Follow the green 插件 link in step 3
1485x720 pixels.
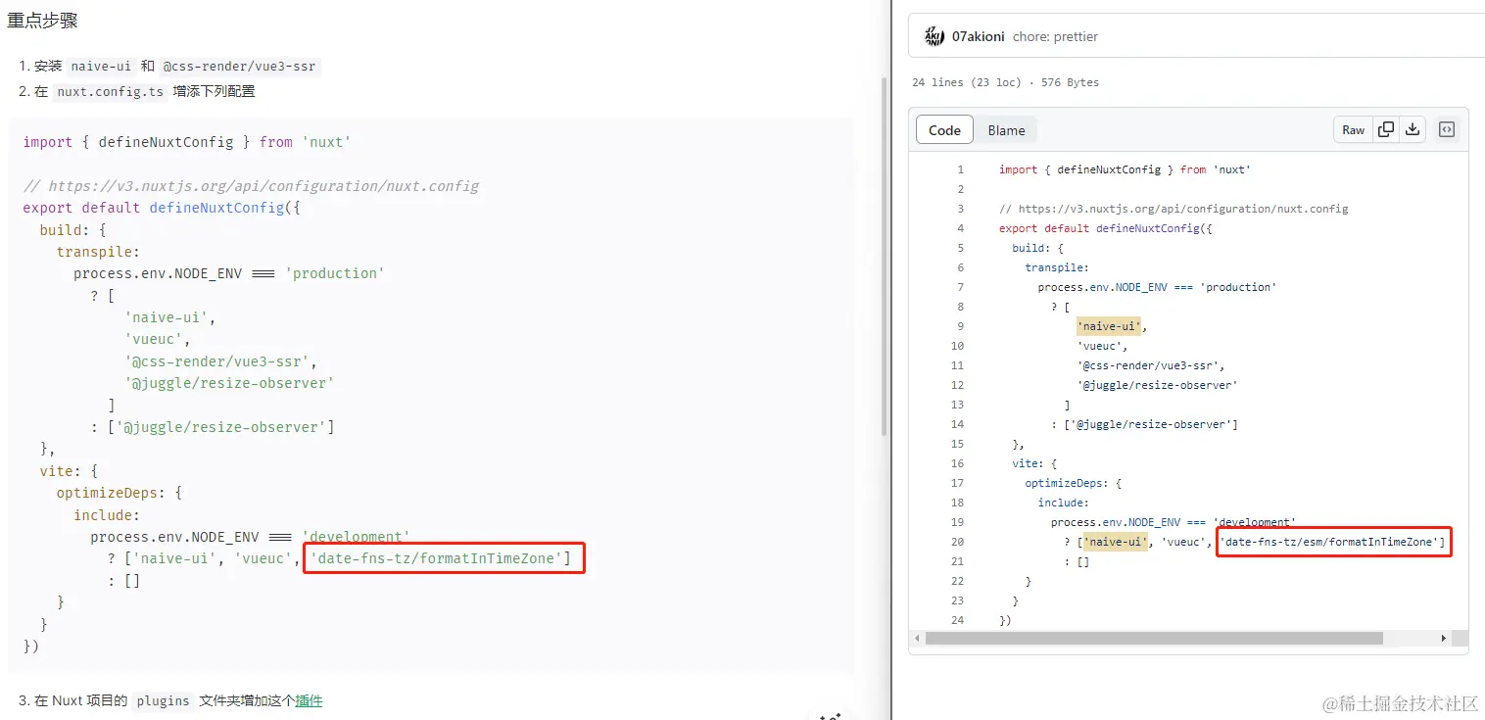(x=309, y=700)
